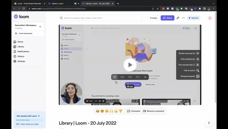
Task: Reload the page
Action: coord(24,9)
